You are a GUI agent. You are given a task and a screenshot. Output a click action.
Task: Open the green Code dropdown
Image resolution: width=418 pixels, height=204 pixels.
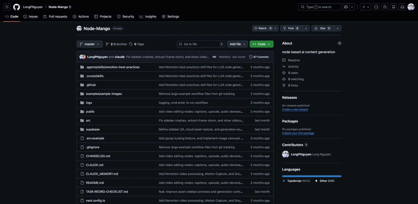[x=261, y=44]
